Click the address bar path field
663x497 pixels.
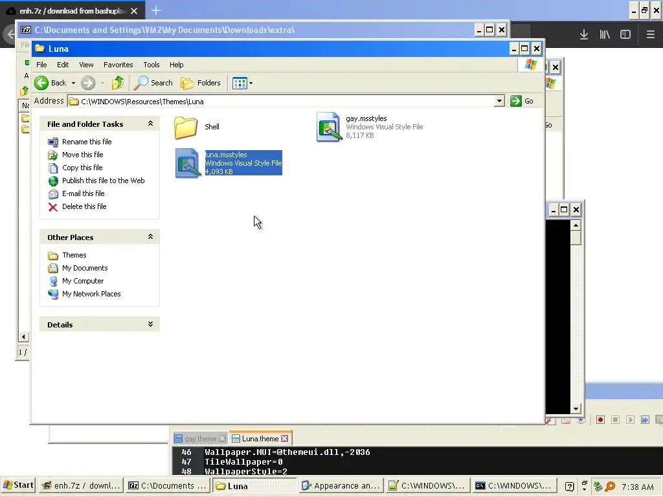pyautogui.click(x=281, y=102)
